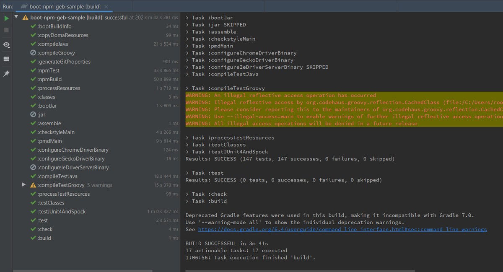Viewport: 503px width, 272px height.
Task: Select the :pmdMain task in tree
Action: (x=96, y=141)
